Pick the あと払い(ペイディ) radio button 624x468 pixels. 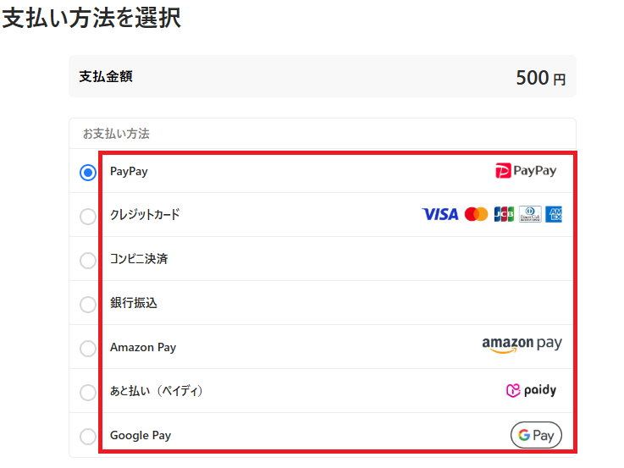click(88, 393)
